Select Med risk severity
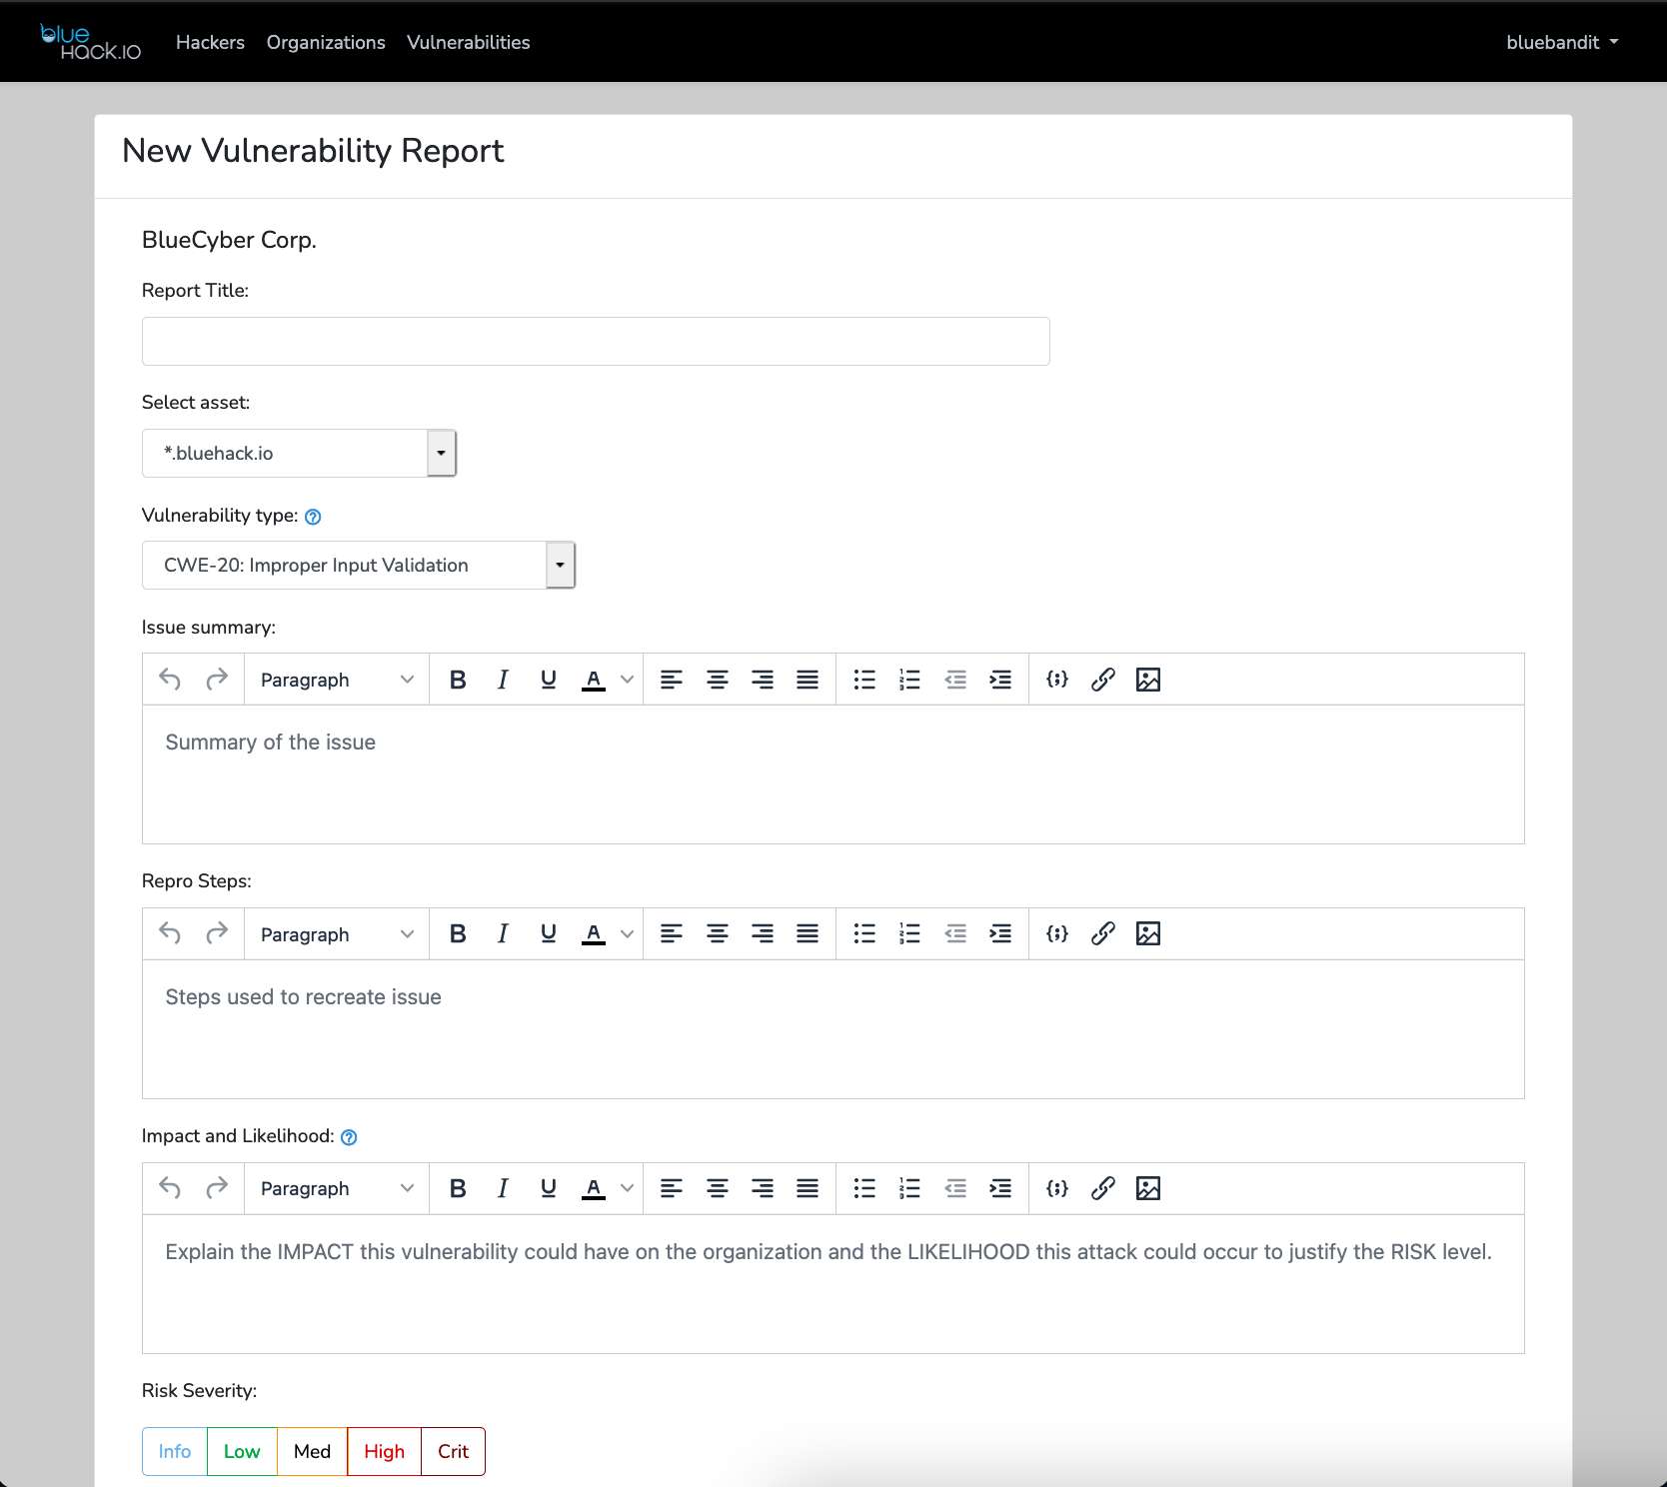1667x1487 pixels. point(312,1451)
